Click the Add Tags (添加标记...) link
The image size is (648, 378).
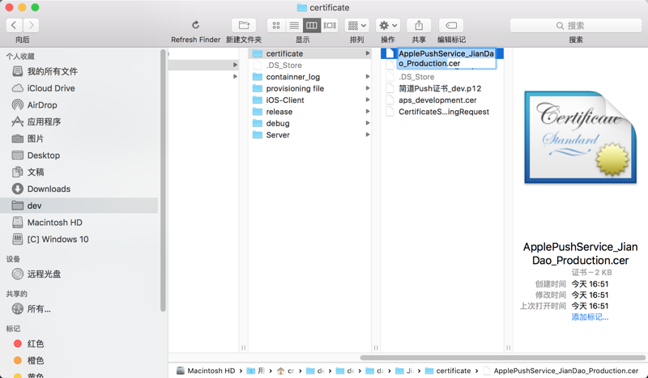tap(590, 316)
